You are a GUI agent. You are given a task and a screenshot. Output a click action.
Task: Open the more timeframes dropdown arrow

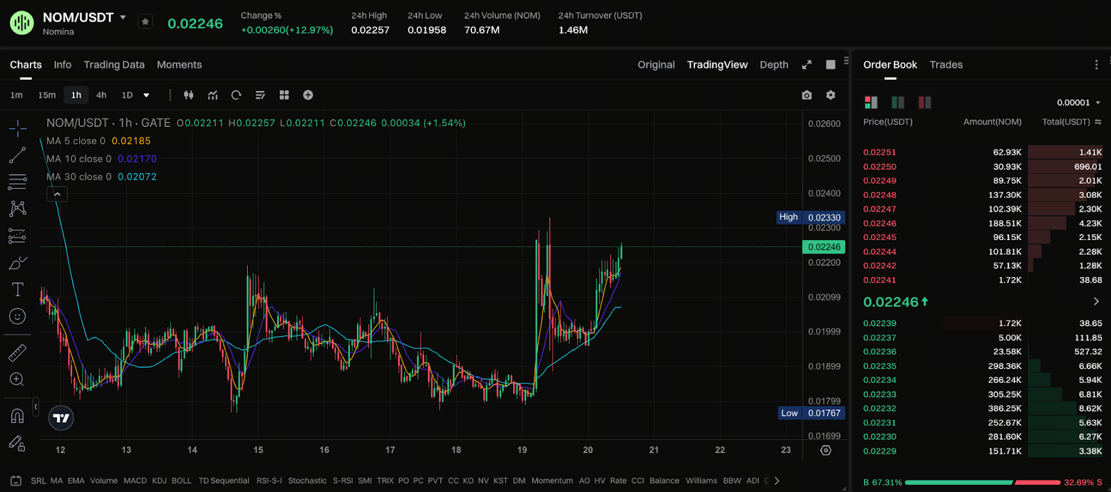(x=147, y=95)
